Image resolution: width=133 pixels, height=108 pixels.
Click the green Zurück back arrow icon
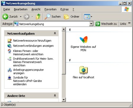click(5, 17)
